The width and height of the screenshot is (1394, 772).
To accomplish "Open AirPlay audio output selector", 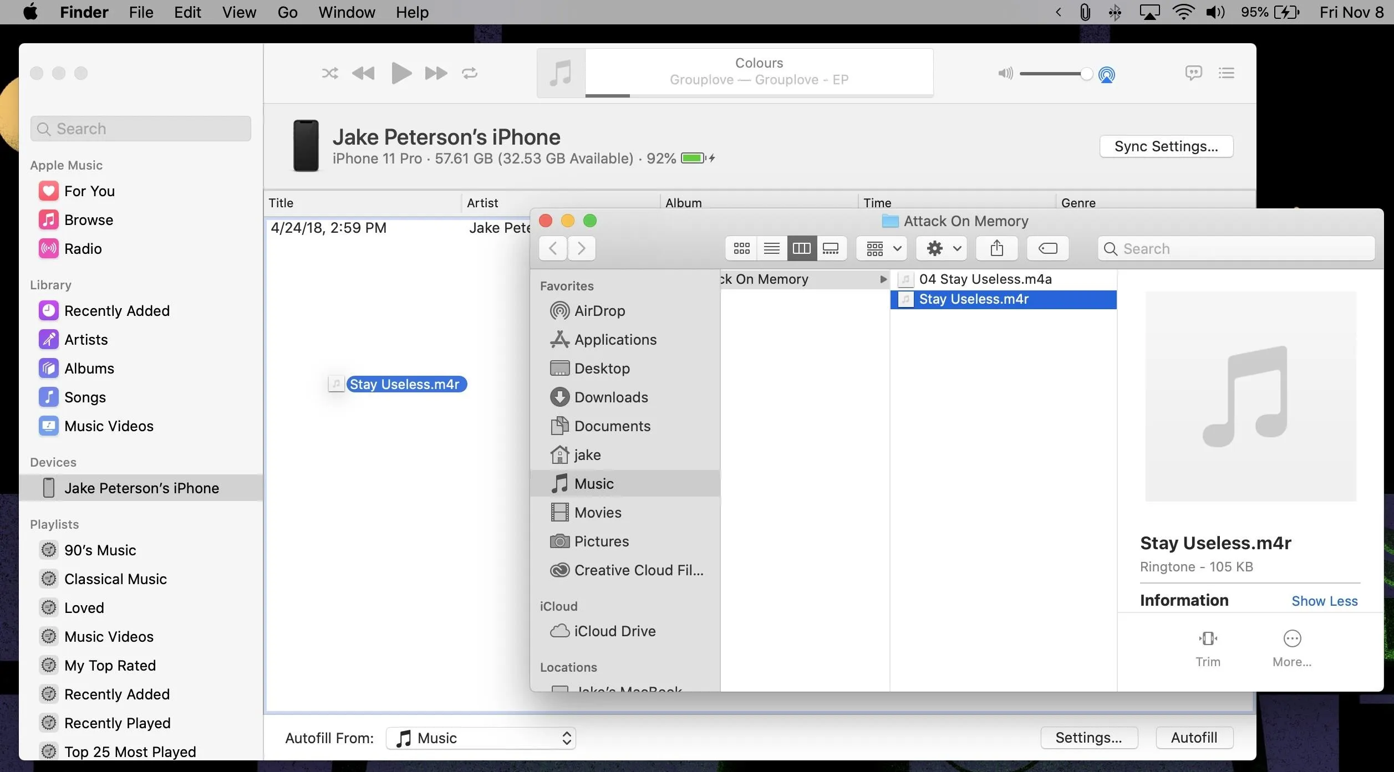I will point(1106,74).
